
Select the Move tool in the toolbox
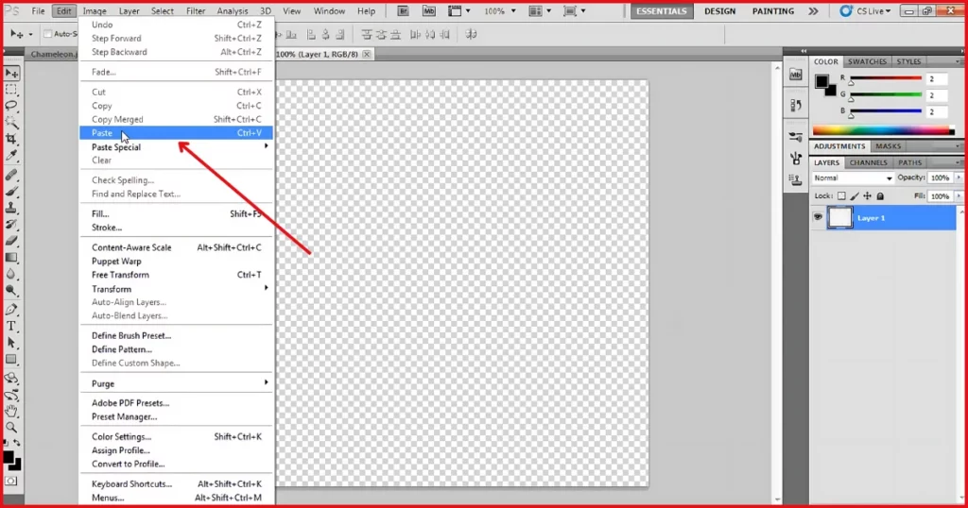click(x=11, y=74)
